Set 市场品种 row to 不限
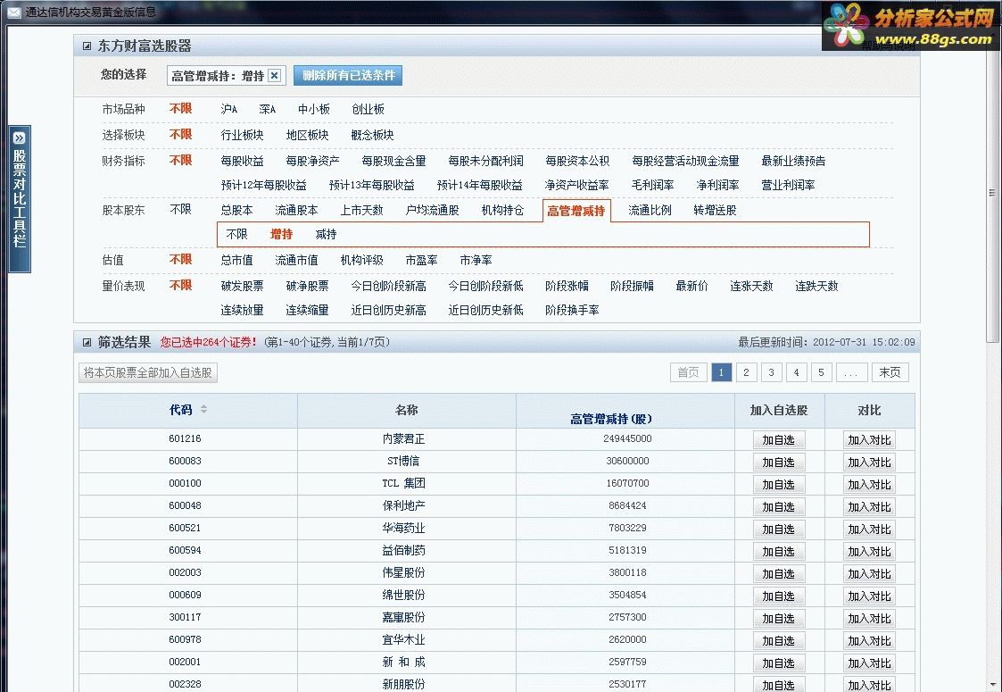 tap(181, 109)
